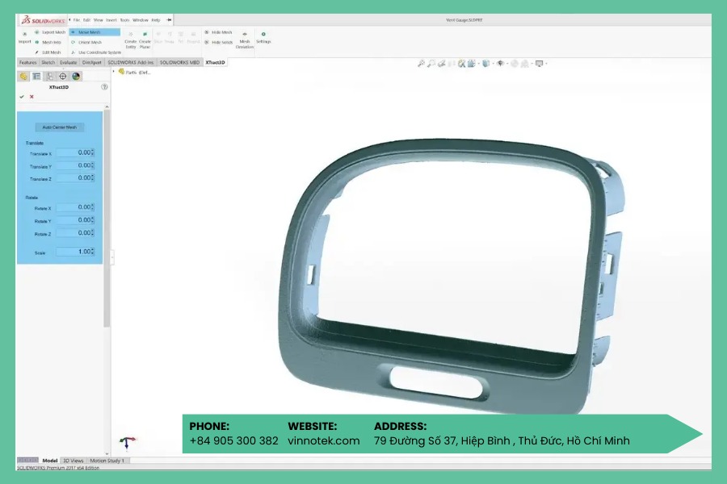Screen dimensions: 727x484
Task: Click the Scale value field
Action: (x=75, y=252)
